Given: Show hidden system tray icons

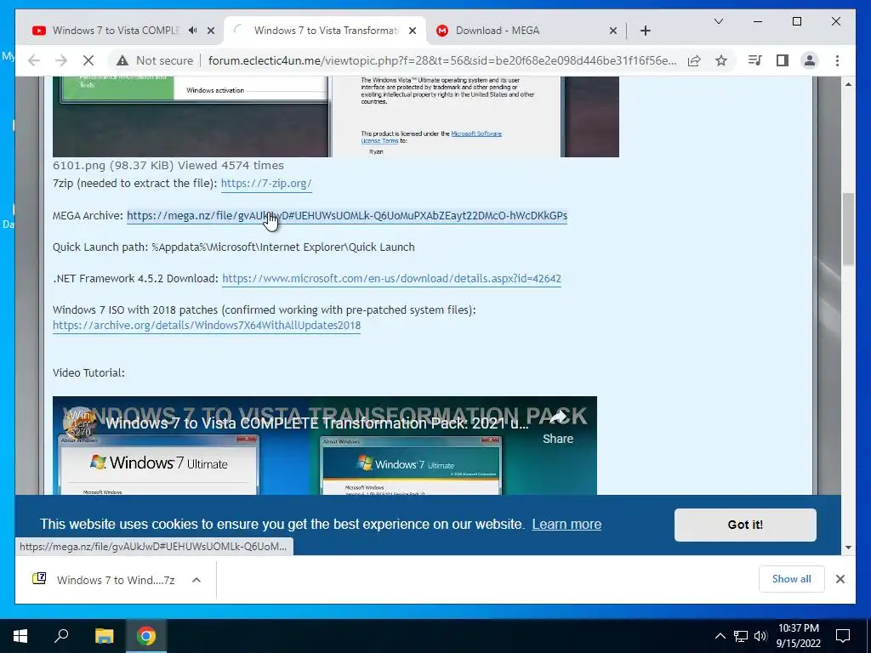Looking at the screenshot, I should [x=720, y=636].
